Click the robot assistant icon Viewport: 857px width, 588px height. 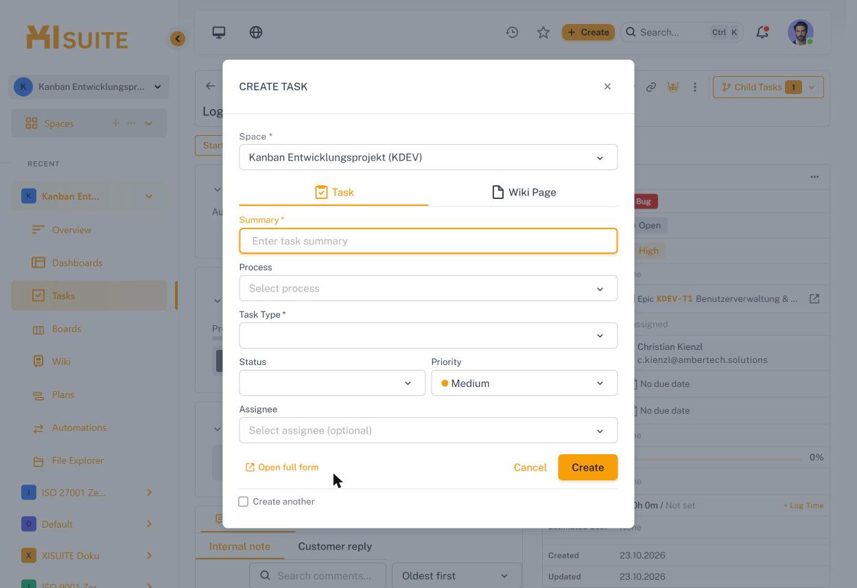(x=673, y=87)
